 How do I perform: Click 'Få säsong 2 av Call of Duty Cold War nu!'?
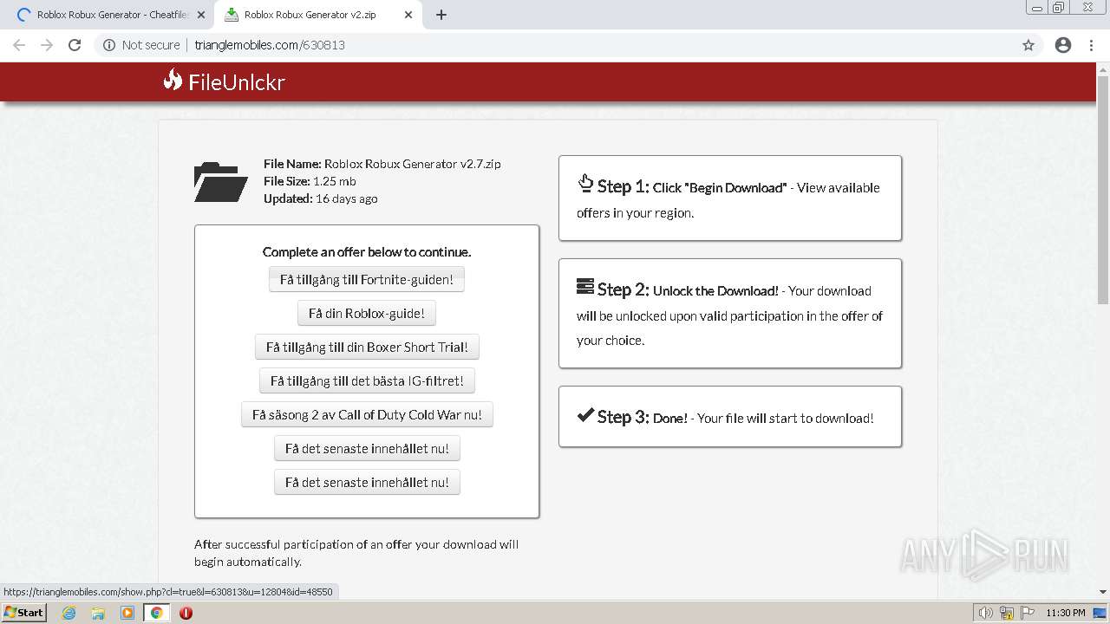tap(367, 415)
